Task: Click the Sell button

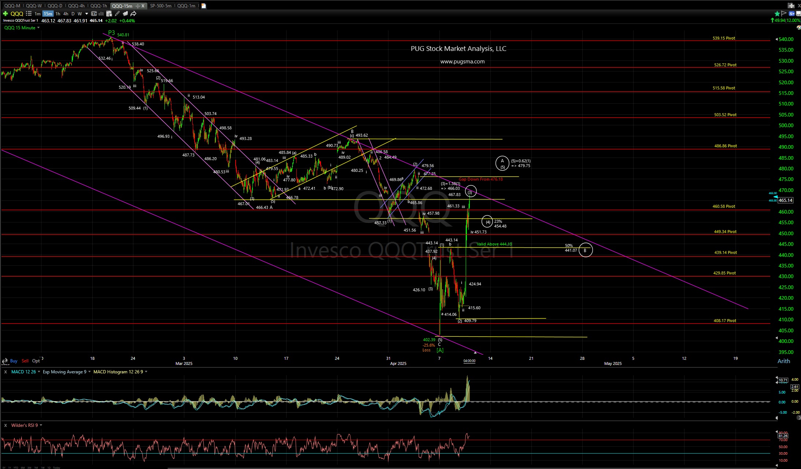Action: click(25, 361)
